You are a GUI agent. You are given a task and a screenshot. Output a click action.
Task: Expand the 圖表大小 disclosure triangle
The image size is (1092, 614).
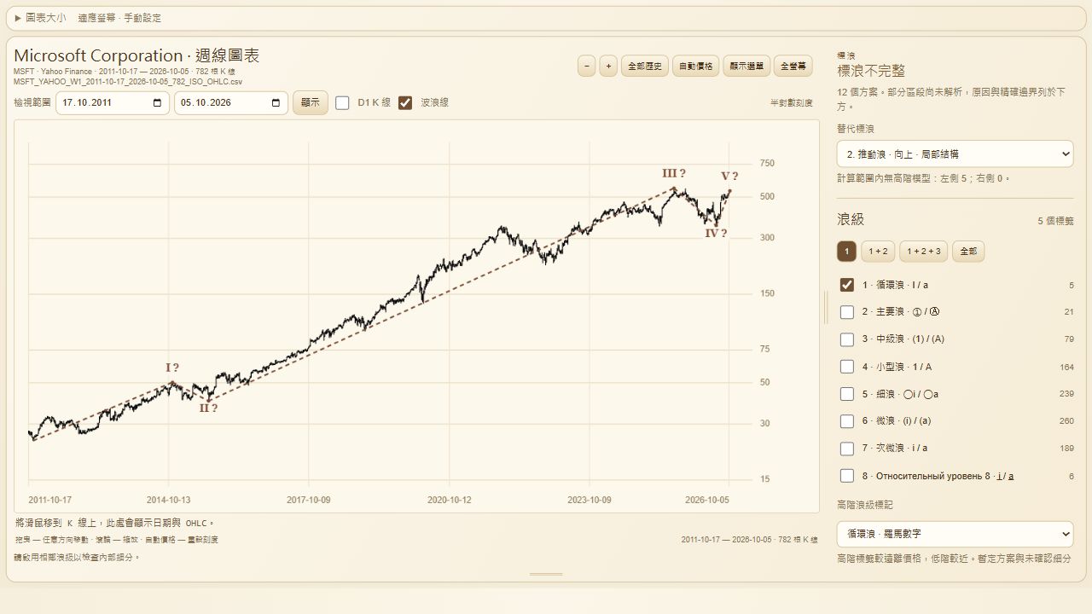(18, 18)
